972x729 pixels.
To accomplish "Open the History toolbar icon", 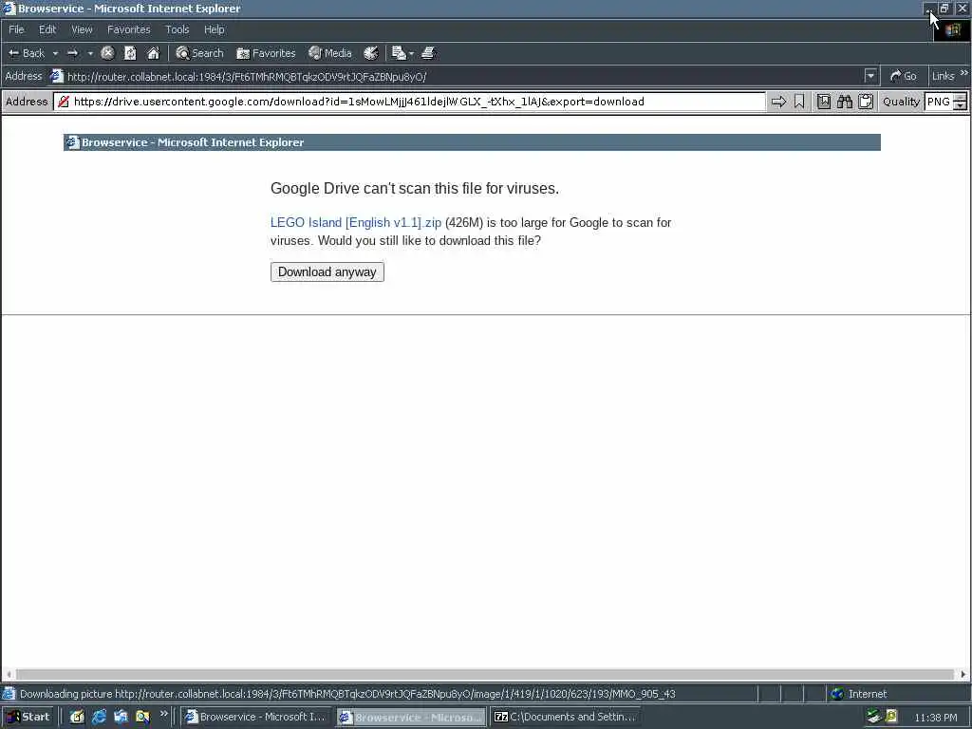I will pos(371,53).
